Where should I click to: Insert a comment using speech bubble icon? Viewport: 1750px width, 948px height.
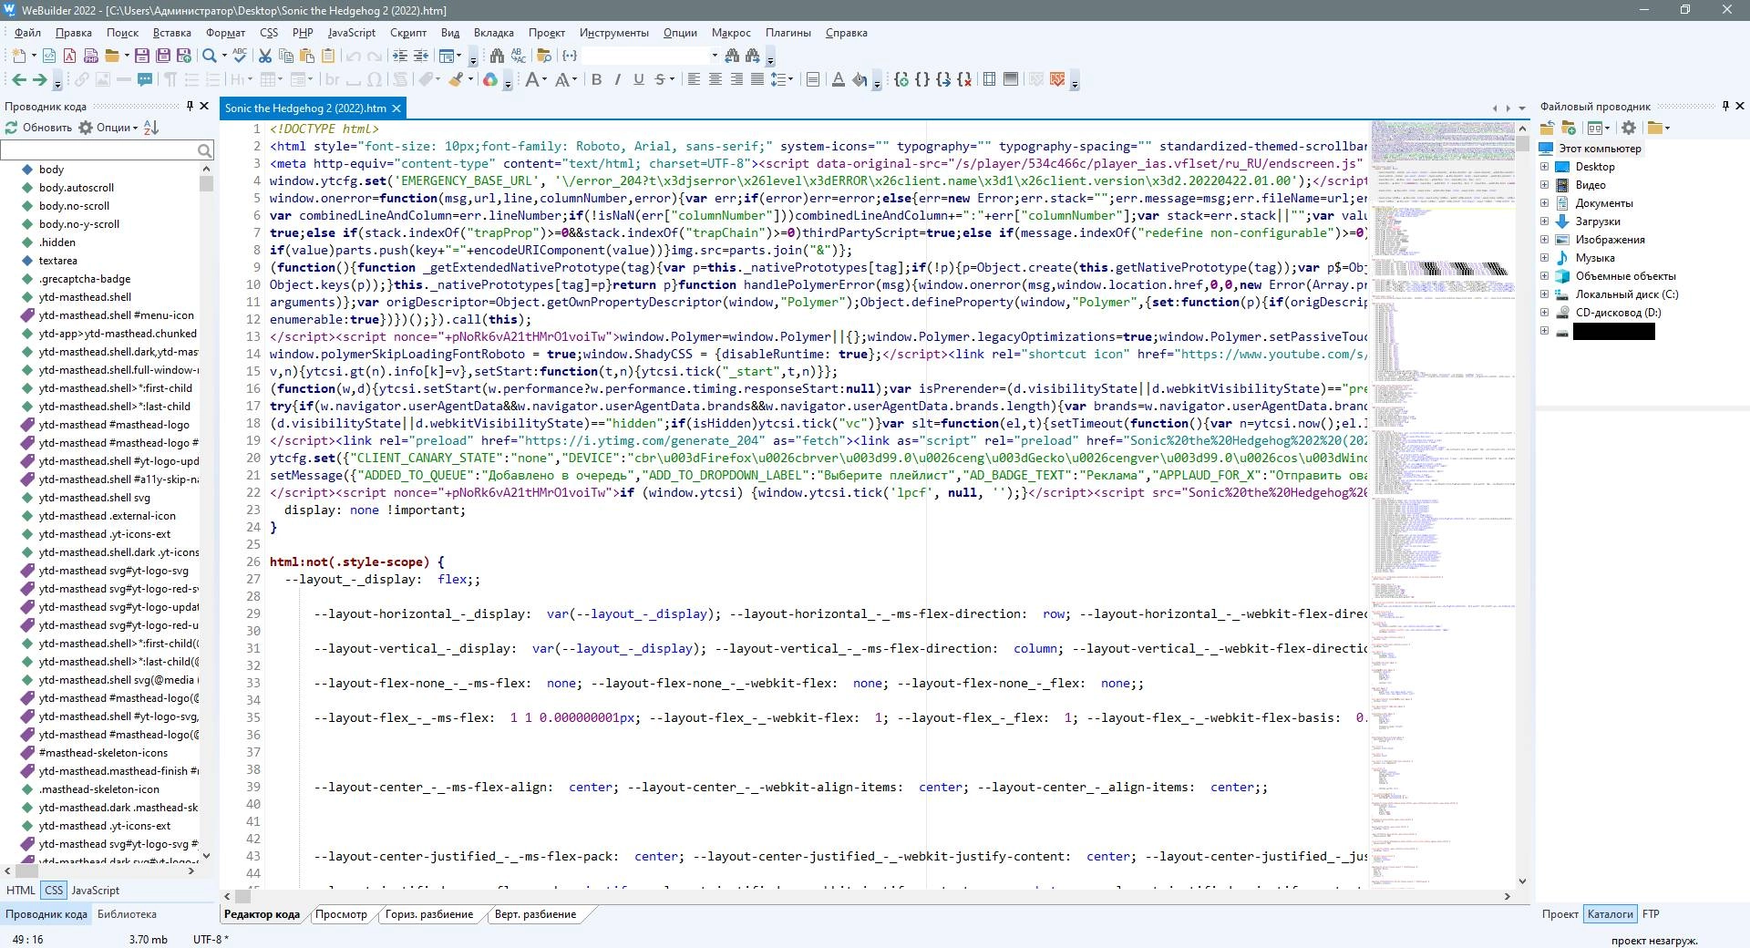pos(145,79)
